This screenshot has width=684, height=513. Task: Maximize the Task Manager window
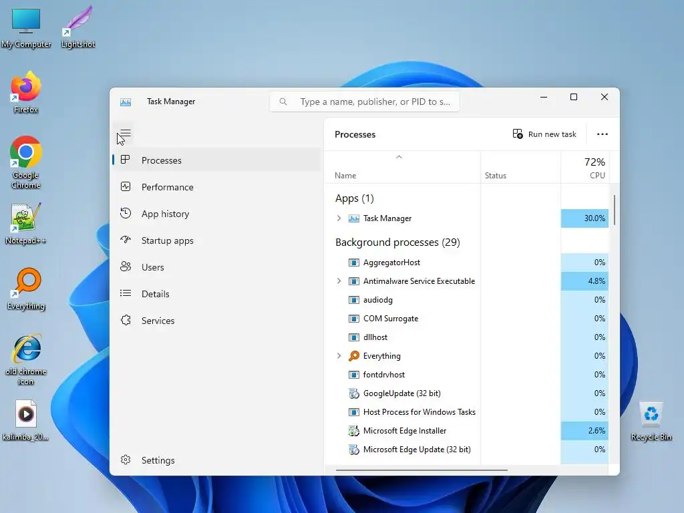(x=574, y=97)
